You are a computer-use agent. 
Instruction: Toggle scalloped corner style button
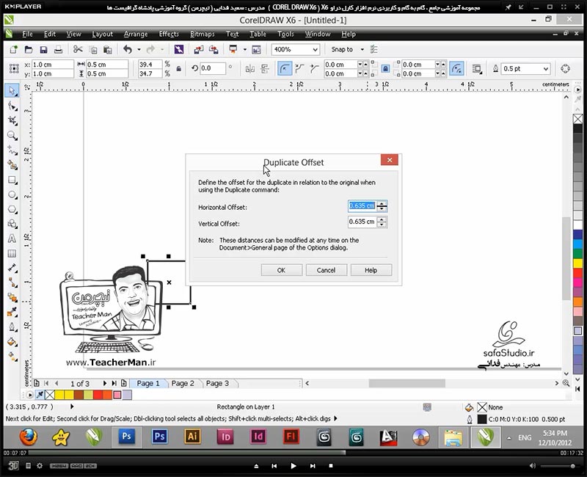click(299, 68)
